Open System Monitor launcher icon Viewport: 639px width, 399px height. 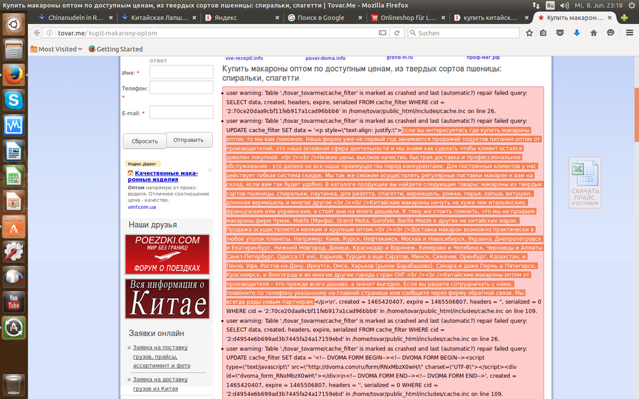(14, 125)
